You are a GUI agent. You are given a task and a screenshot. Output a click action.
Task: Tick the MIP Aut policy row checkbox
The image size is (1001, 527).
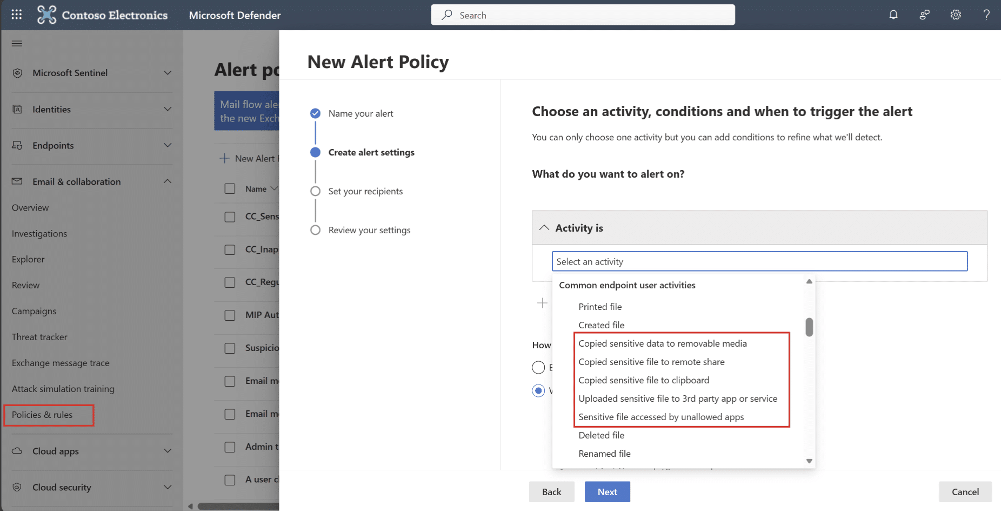click(x=230, y=315)
